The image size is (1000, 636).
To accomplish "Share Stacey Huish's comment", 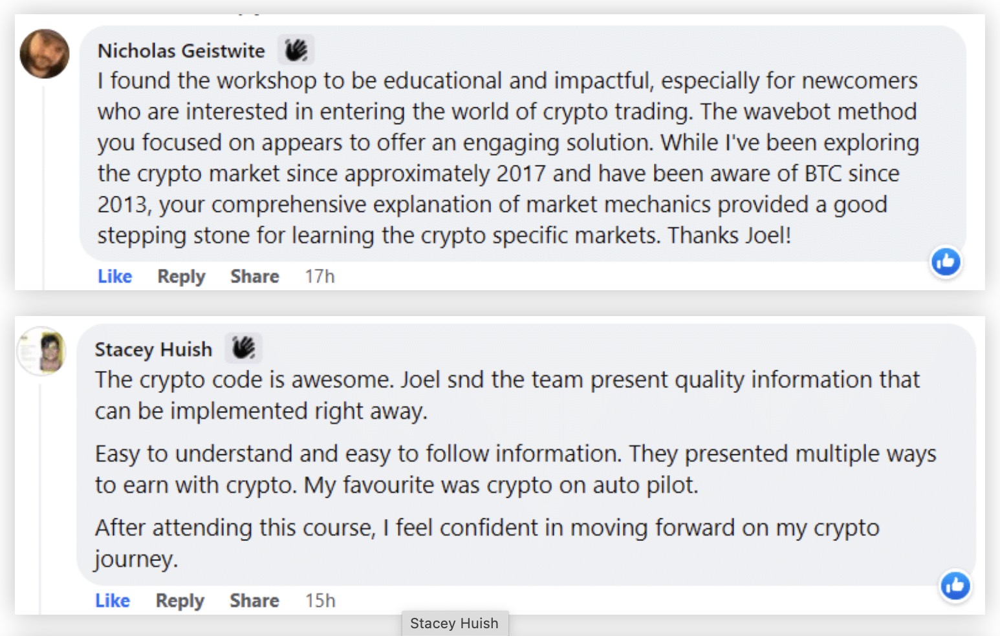I will [x=254, y=601].
